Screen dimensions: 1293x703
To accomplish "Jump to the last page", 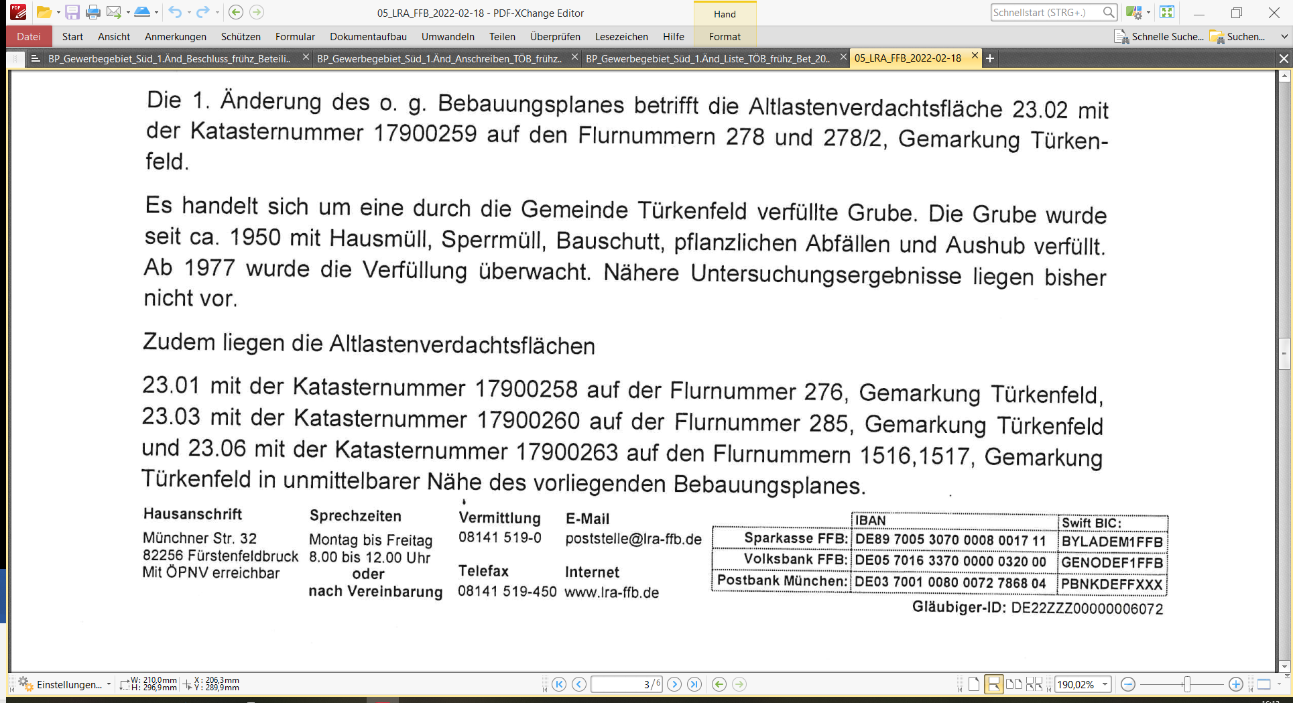I will point(694,684).
